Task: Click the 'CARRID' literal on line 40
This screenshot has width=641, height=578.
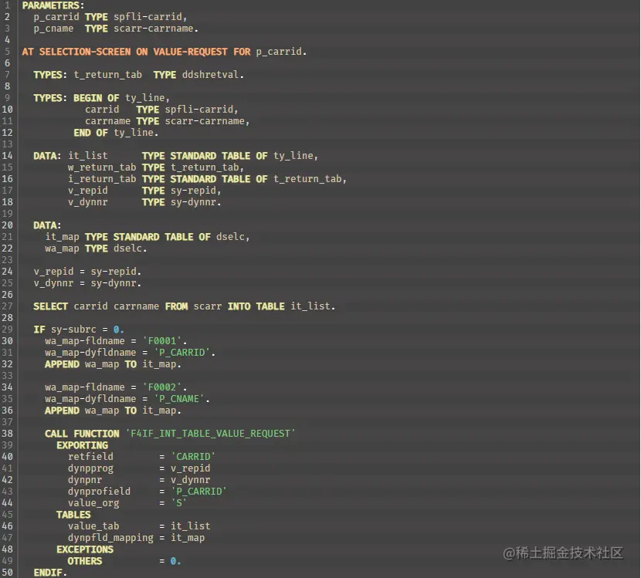Action: (193, 457)
